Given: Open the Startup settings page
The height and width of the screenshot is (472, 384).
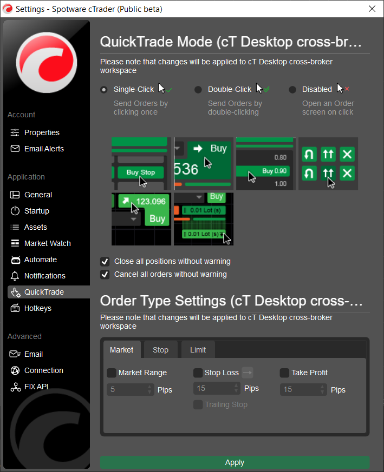Looking at the screenshot, I should click(x=37, y=211).
